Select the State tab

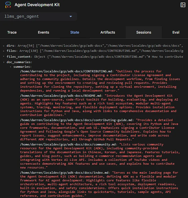tap(75, 32)
